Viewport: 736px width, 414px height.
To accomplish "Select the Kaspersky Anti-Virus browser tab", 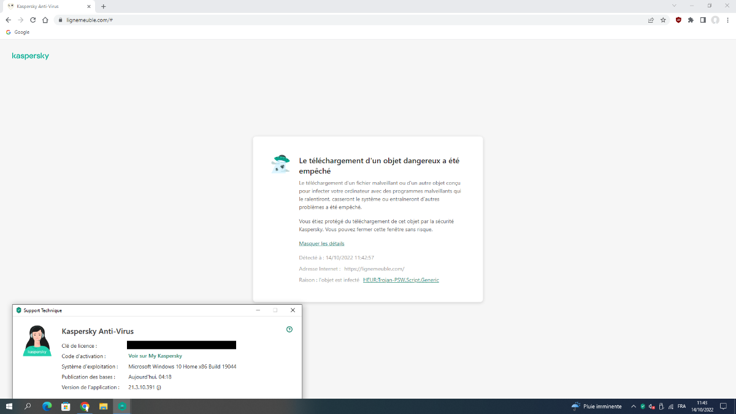I will tap(49, 6).
